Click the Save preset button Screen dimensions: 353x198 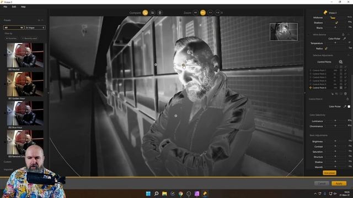click(x=329, y=173)
